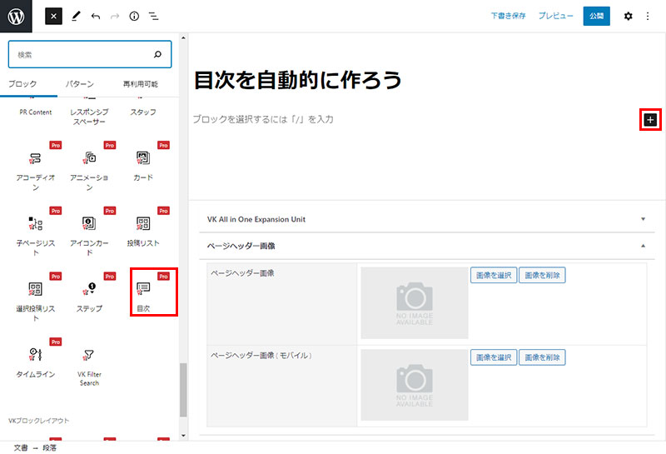Open the three-dot options menu
This screenshot has height=454, width=666.
click(x=648, y=16)
